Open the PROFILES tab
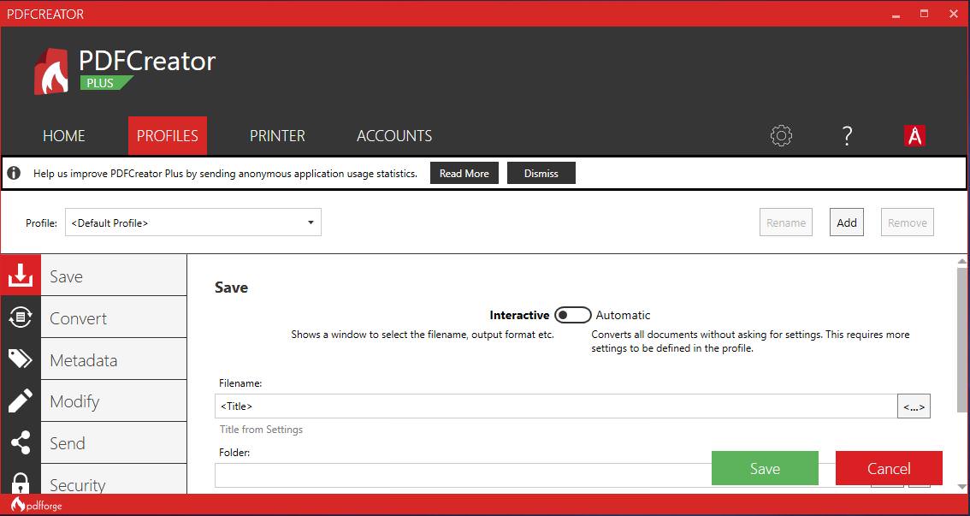 point(168,135)
